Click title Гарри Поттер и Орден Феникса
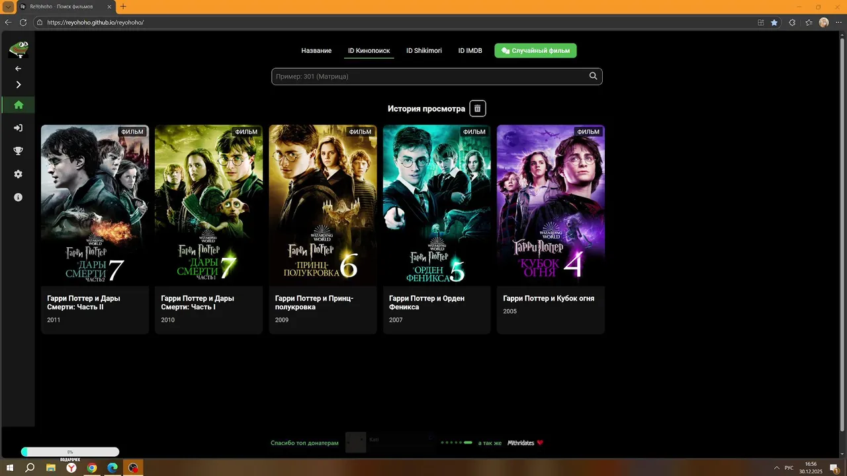The height and width of the screenshot is (476, 847). pos(427,303)
